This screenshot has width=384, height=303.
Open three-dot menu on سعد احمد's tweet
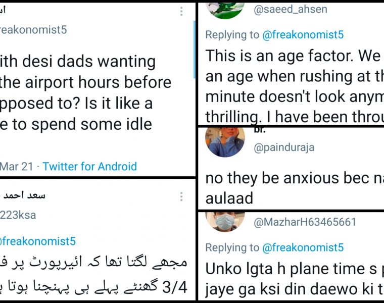181,197
